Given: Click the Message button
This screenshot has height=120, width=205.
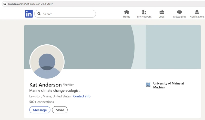Looking at the screenshot, I should [x=40, y=110].
